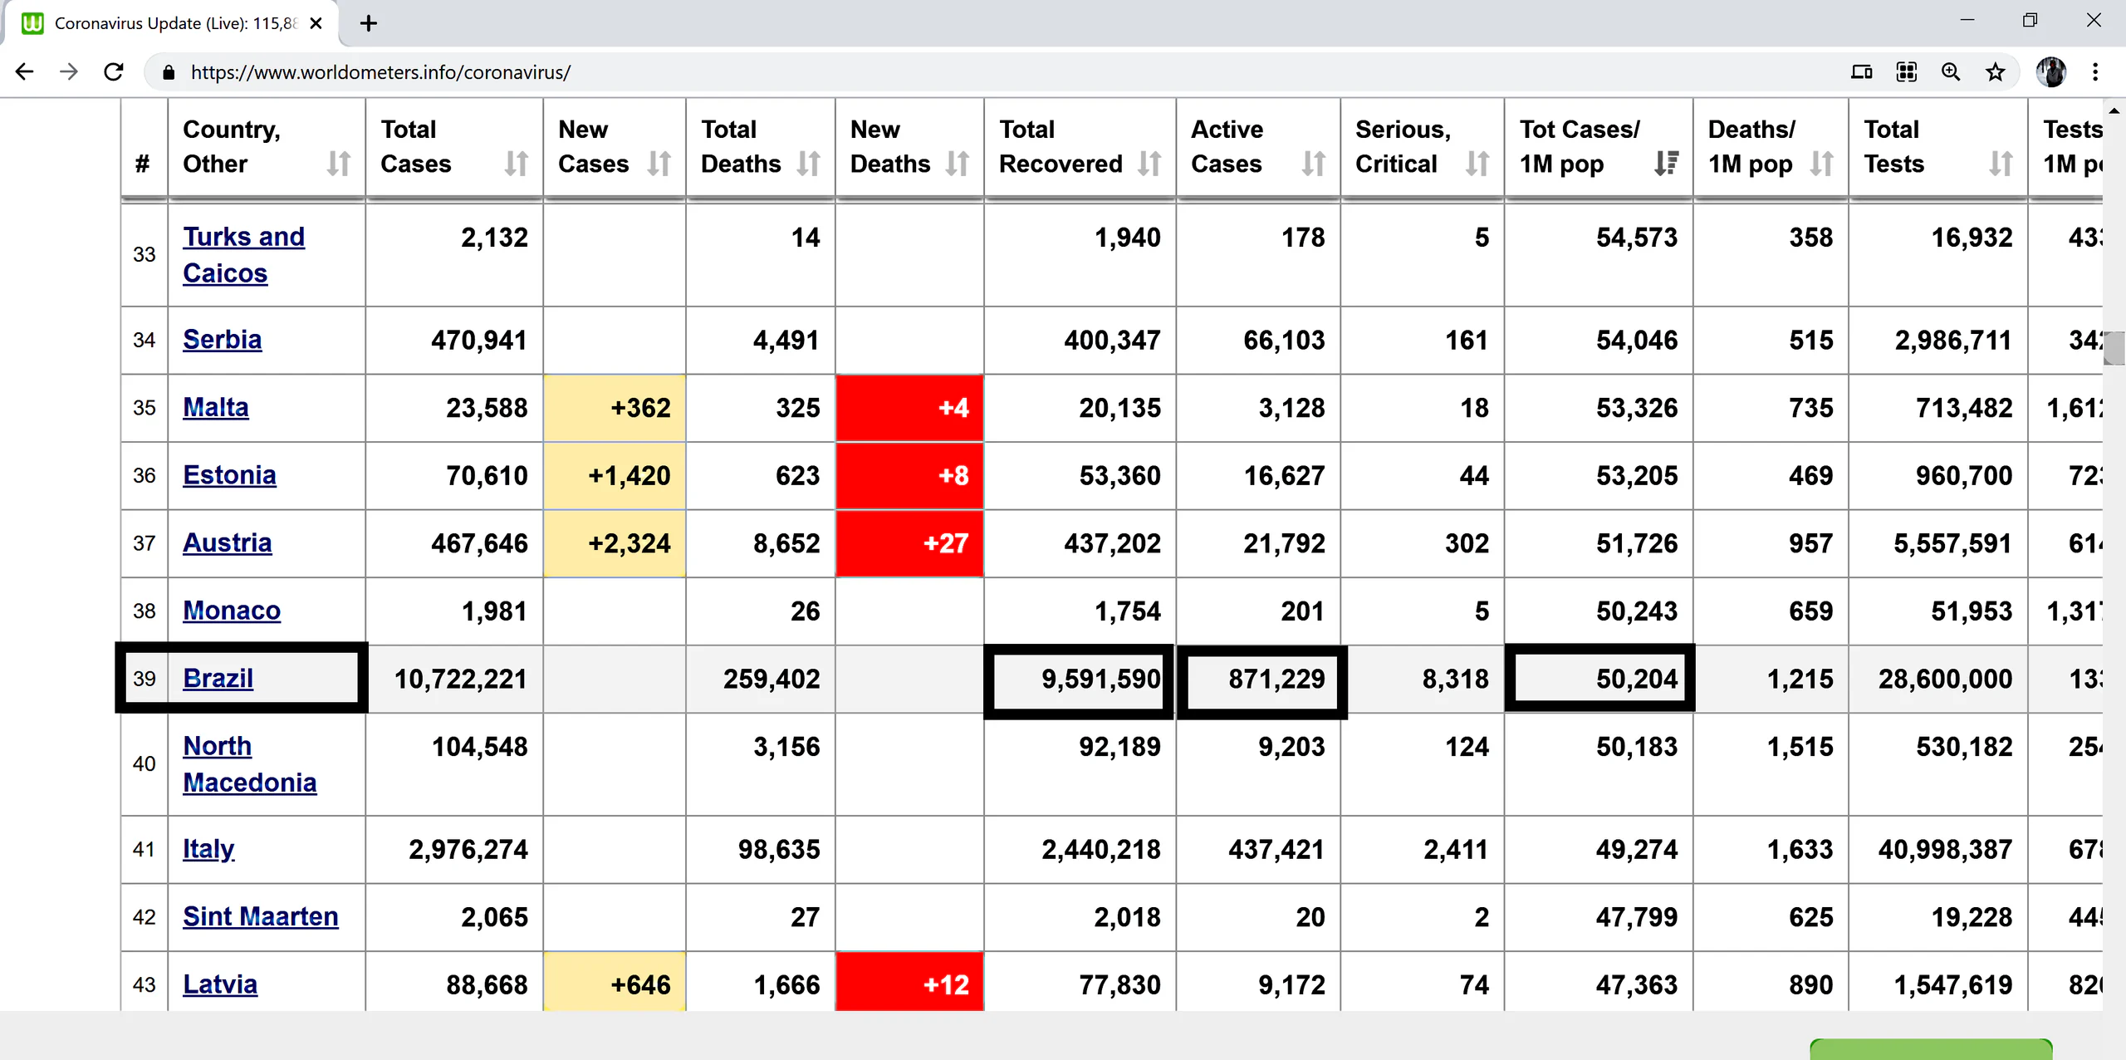
Task: Bookmark this page with star icon
Action: click(x=1995, y=72)
